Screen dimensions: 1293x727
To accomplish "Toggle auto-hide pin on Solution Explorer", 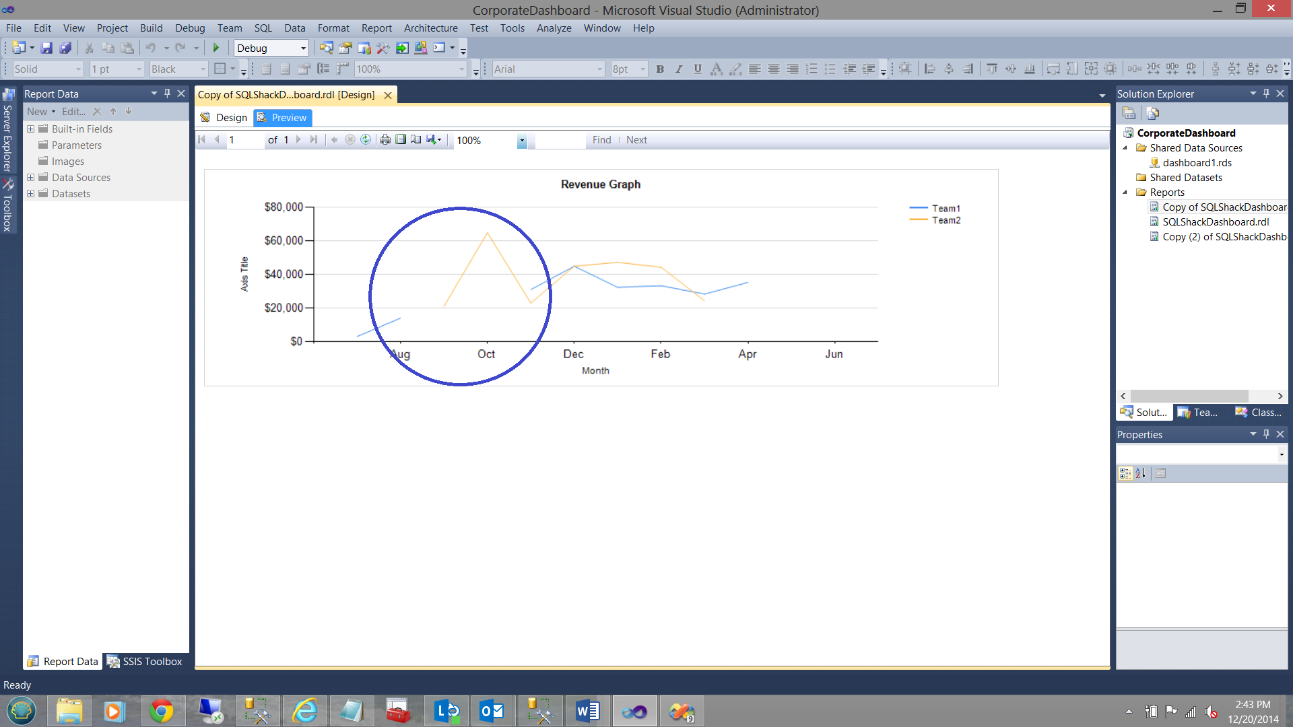I will pyautogui.click(x=1266, y=94).
